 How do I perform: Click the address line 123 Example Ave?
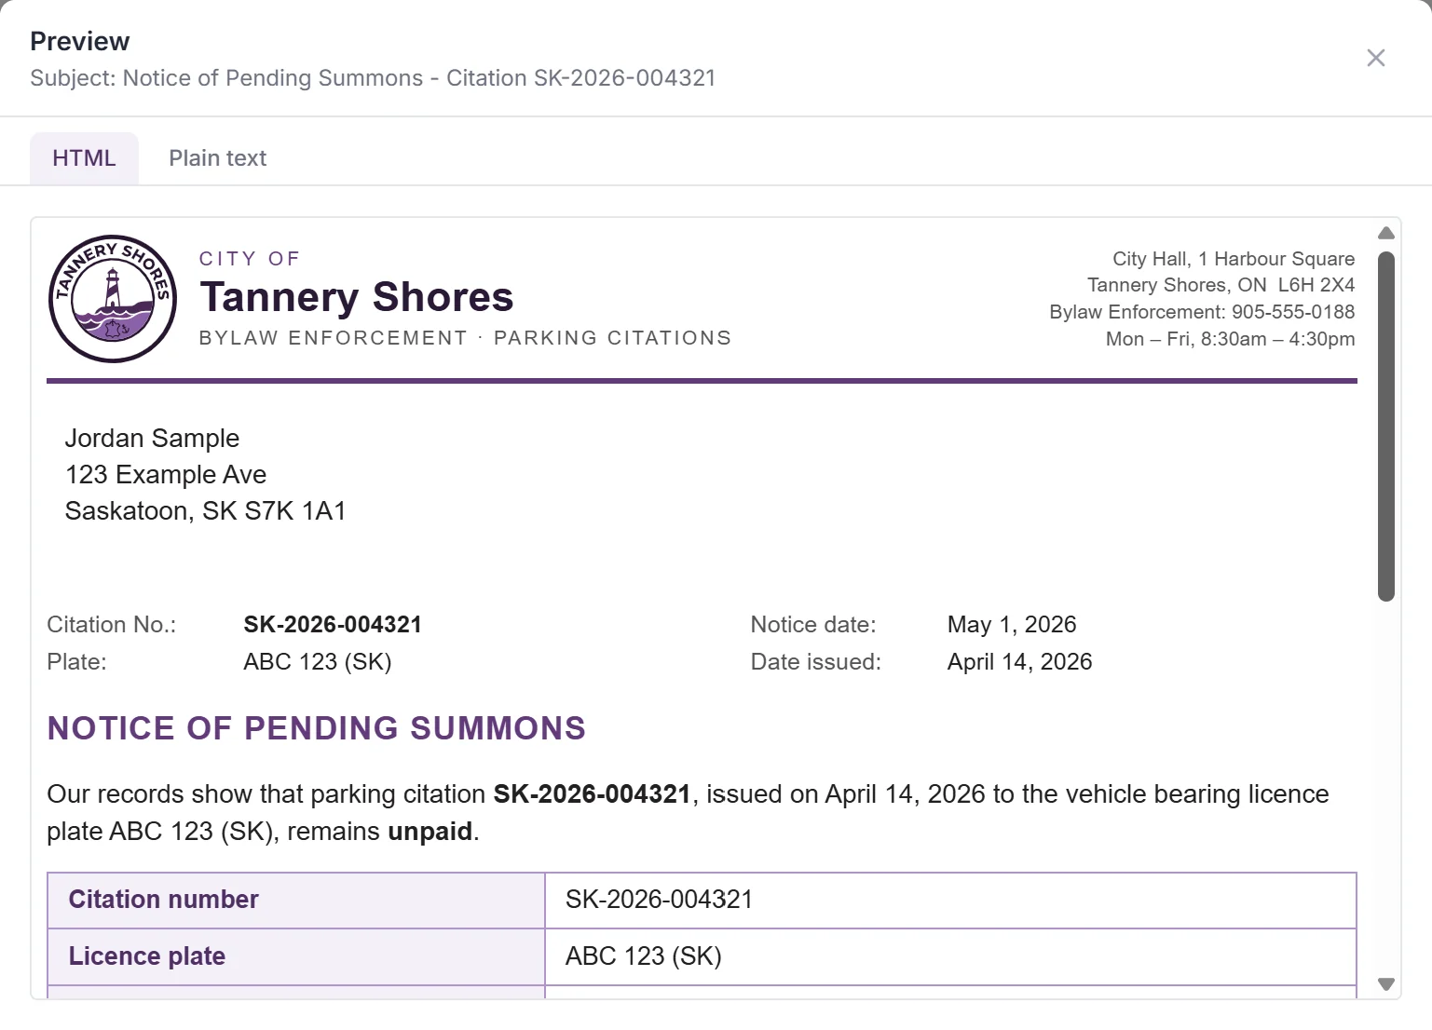click(166, 475)
